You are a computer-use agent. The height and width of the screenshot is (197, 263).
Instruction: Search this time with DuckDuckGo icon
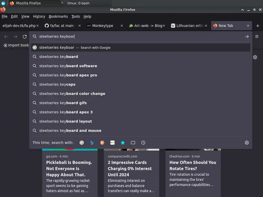(x=102, y=143)
